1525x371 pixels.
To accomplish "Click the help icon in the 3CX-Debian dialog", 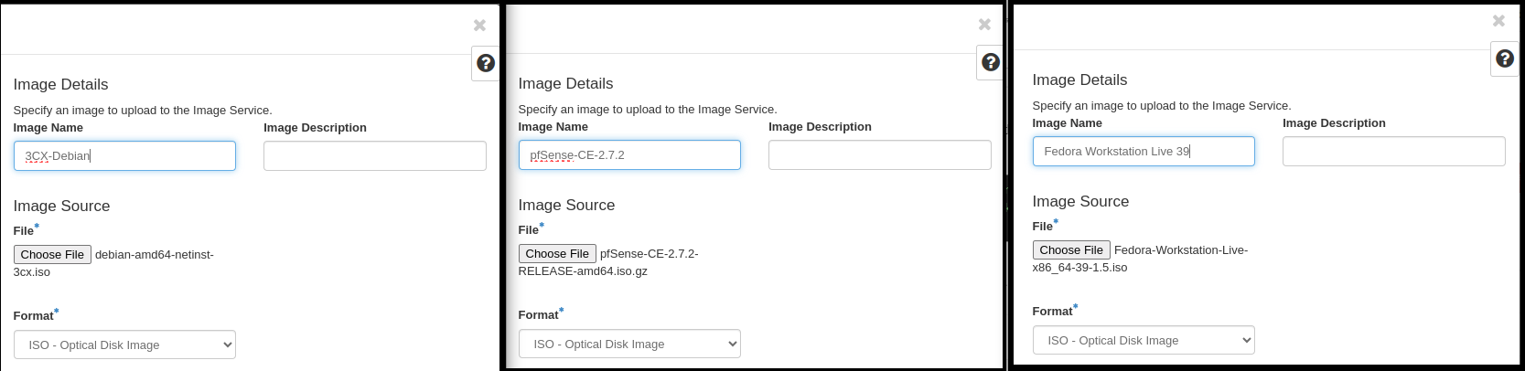I will tap(486, 63).
